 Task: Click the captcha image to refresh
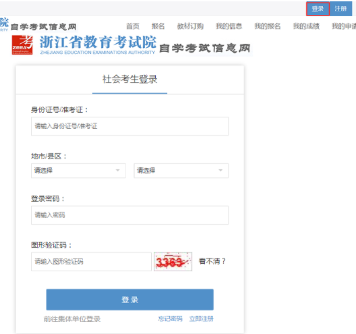coord(173,262)
